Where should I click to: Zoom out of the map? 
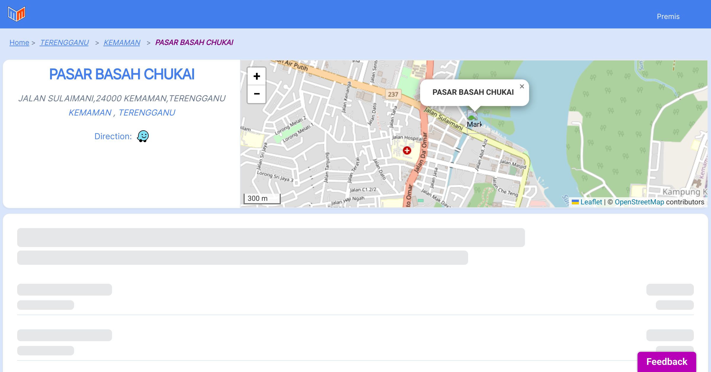tap(257, 94)
